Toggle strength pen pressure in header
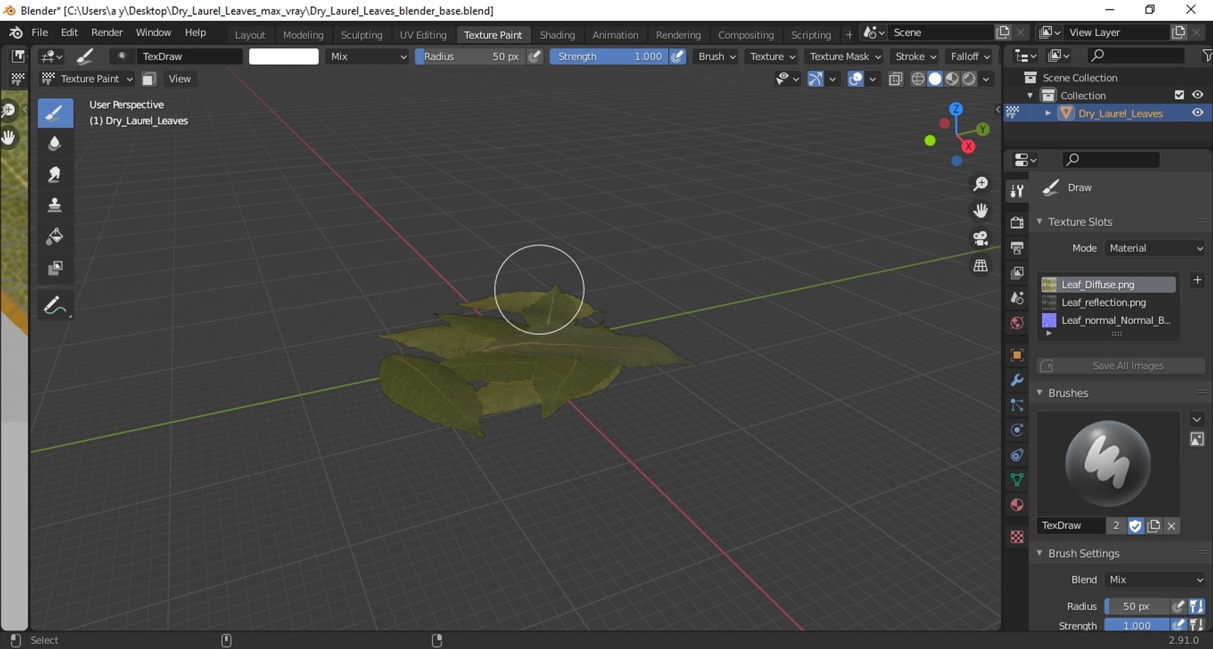Screen dimensions: 1213x649 coord(678,56)
